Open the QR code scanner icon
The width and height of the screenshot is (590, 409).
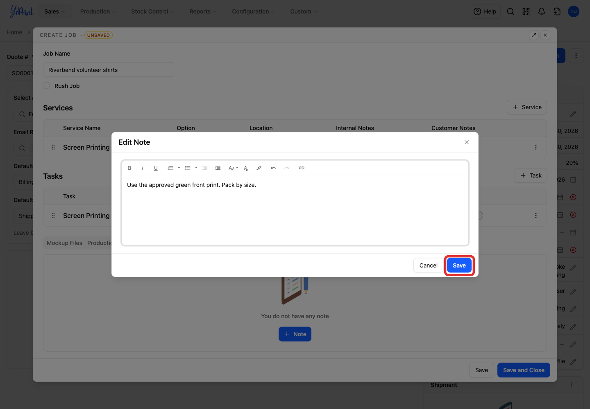pos(526,11)
